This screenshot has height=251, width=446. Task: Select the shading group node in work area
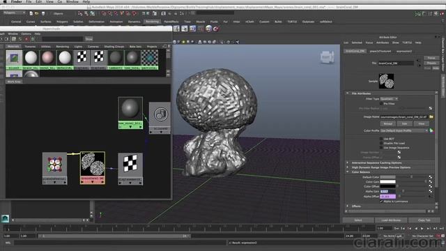160,118
